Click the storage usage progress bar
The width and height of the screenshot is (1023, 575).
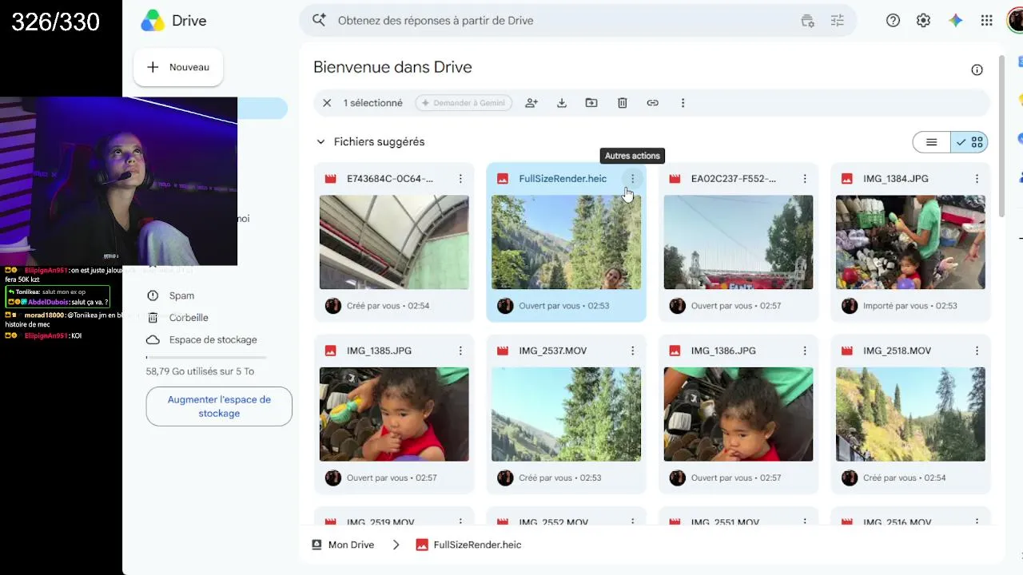[x=206, y=357]
